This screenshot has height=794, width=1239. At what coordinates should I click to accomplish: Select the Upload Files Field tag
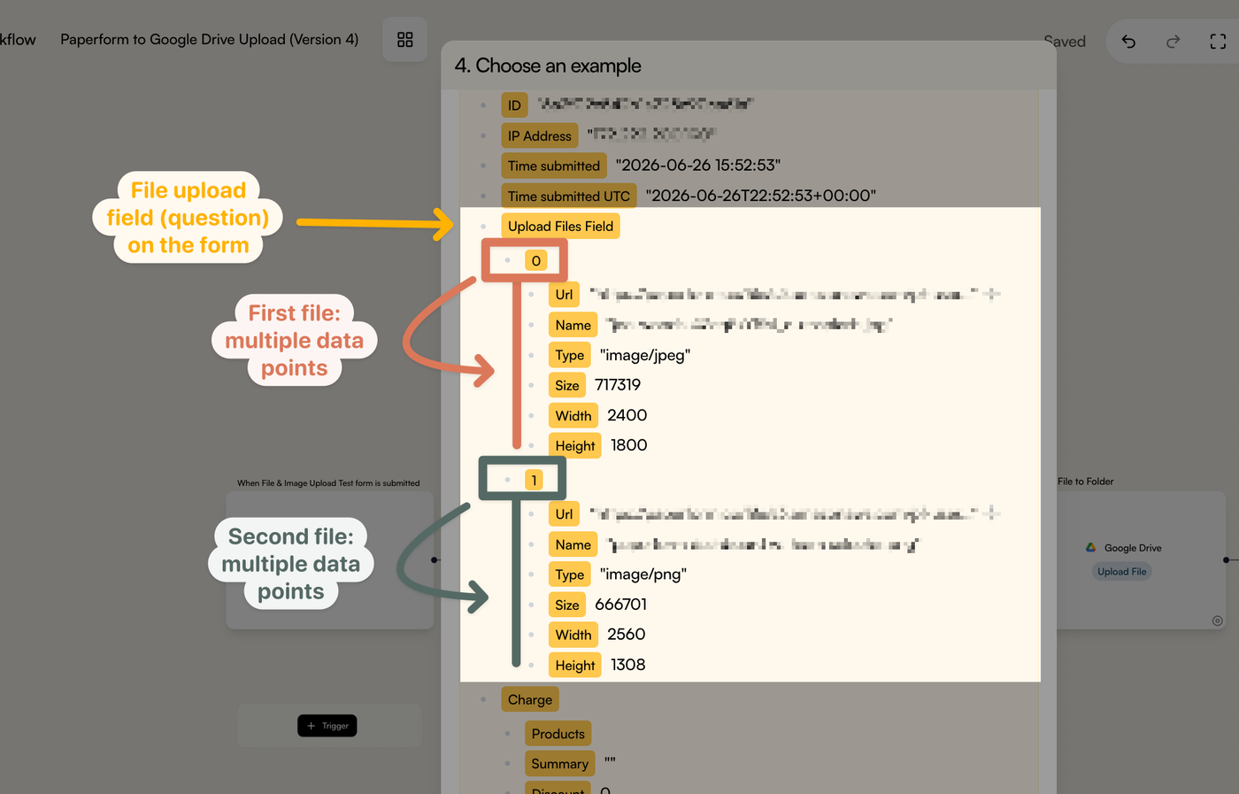point(560,227)
